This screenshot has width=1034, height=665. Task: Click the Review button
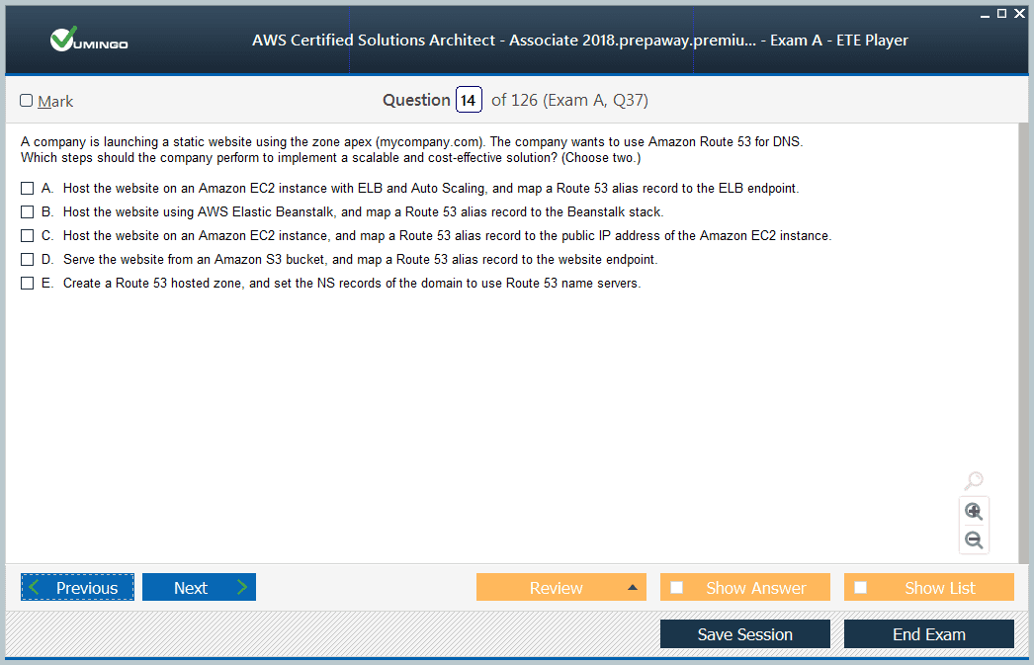pos(561,587)
